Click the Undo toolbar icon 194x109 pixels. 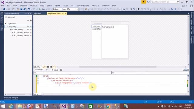29,9
